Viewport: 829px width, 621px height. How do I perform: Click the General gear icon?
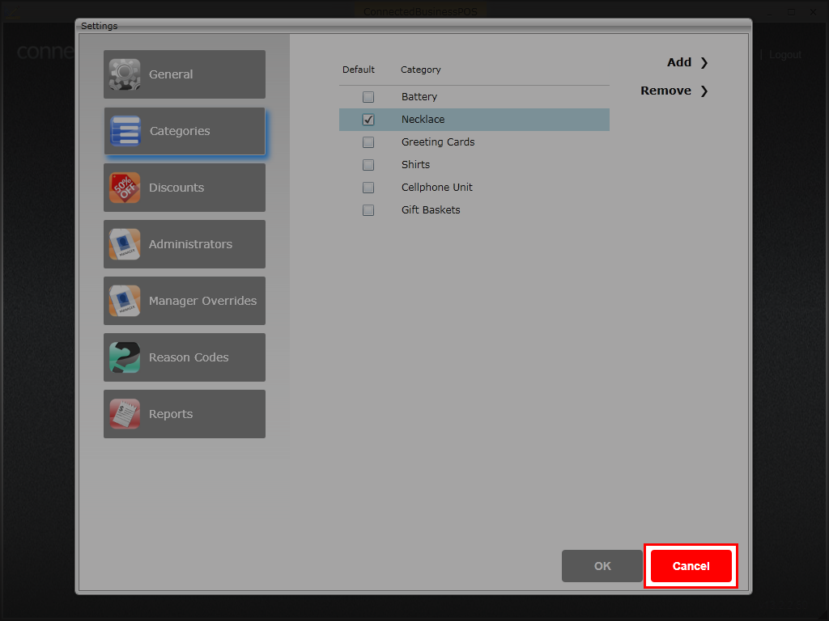tap(125, 74)
